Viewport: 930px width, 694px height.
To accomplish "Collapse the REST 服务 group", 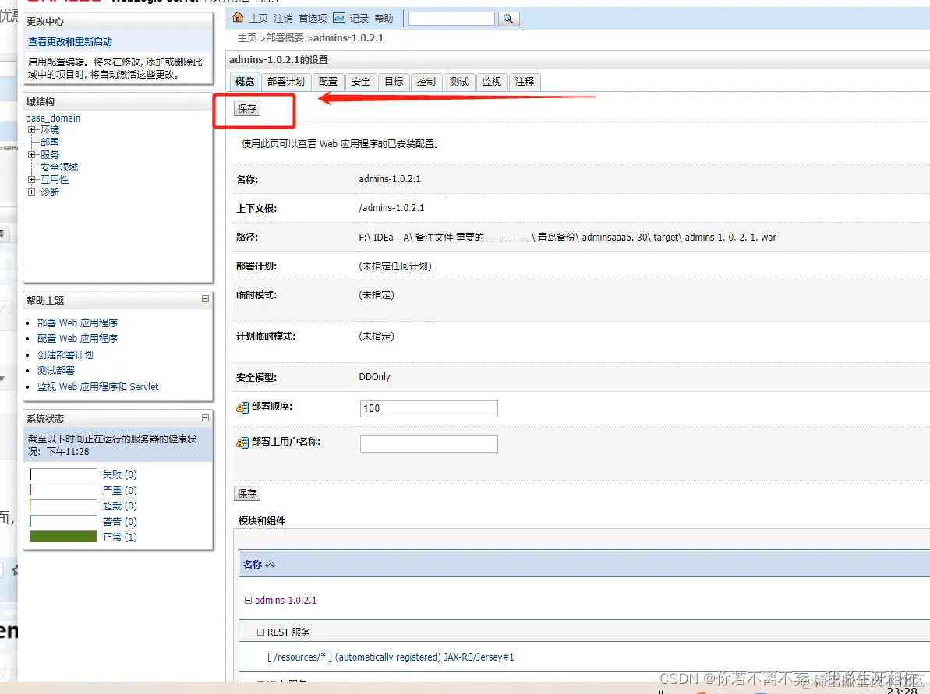I will pyautogui.click(x=260, y=632).
